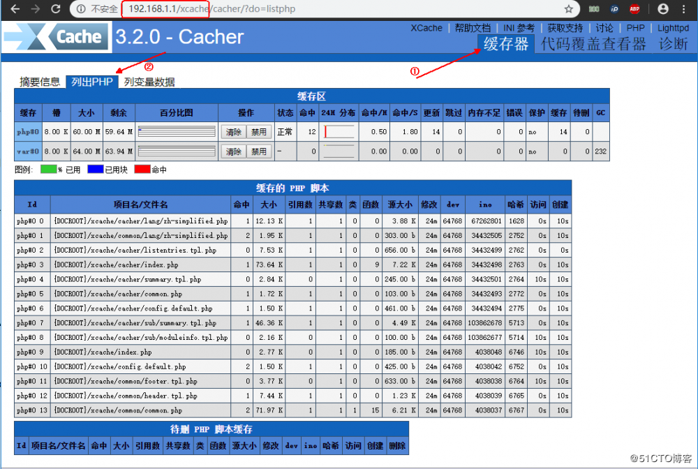Sort cached scripts by 访问 header
The width and height of the screenshot is (698, 469).
[x=537, y=204]
